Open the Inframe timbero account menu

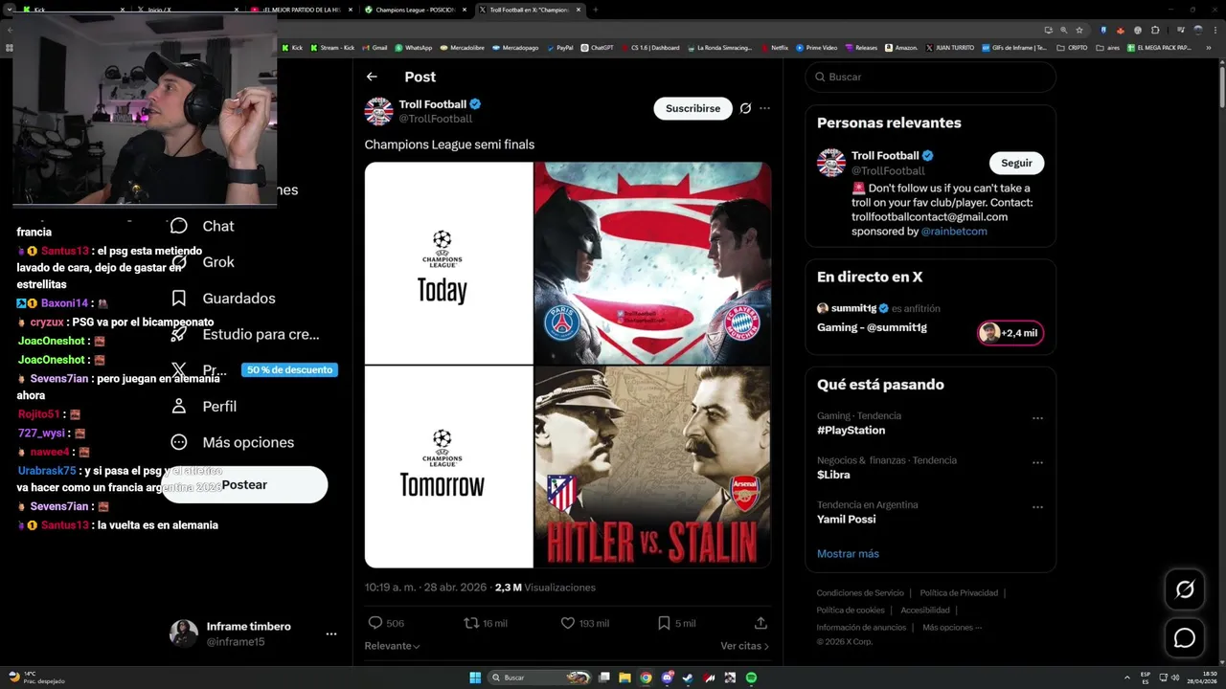[x=330, y=633]
